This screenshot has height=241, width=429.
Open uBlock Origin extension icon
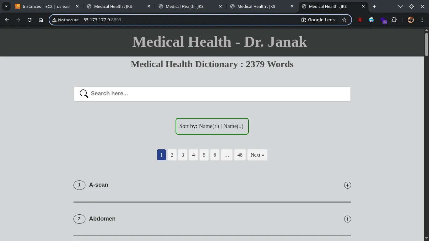tap(360, 20)
